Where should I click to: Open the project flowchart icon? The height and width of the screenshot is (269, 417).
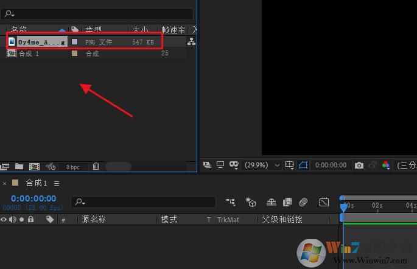click(192, 41)
